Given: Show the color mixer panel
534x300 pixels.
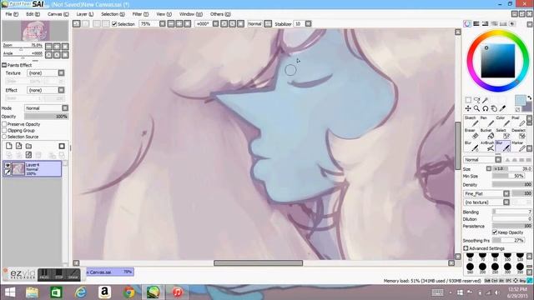Looking at the screenshot, I should pyautogui.click(x=494, y=24).
